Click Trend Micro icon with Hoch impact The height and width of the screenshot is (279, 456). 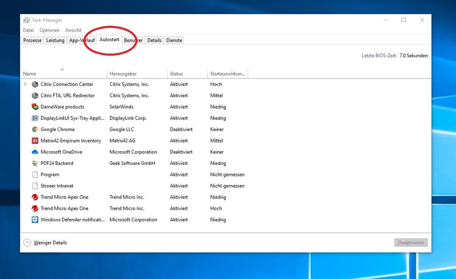pos(35,208)
